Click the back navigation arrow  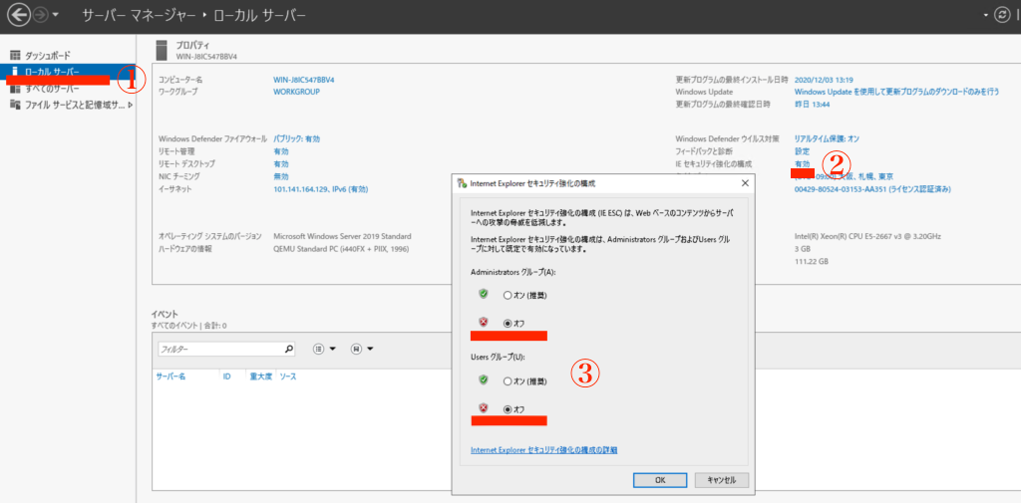pyautogui.click(x=17, y=16)
